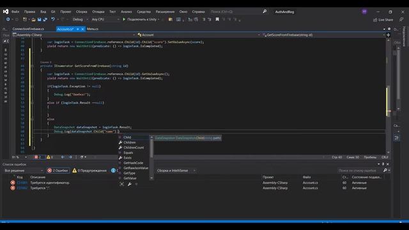Open the Git menu

tap(53, 11)
